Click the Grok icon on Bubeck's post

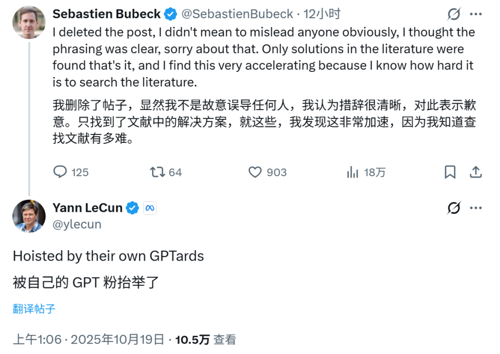(454, 15)
